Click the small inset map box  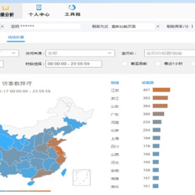82,177
